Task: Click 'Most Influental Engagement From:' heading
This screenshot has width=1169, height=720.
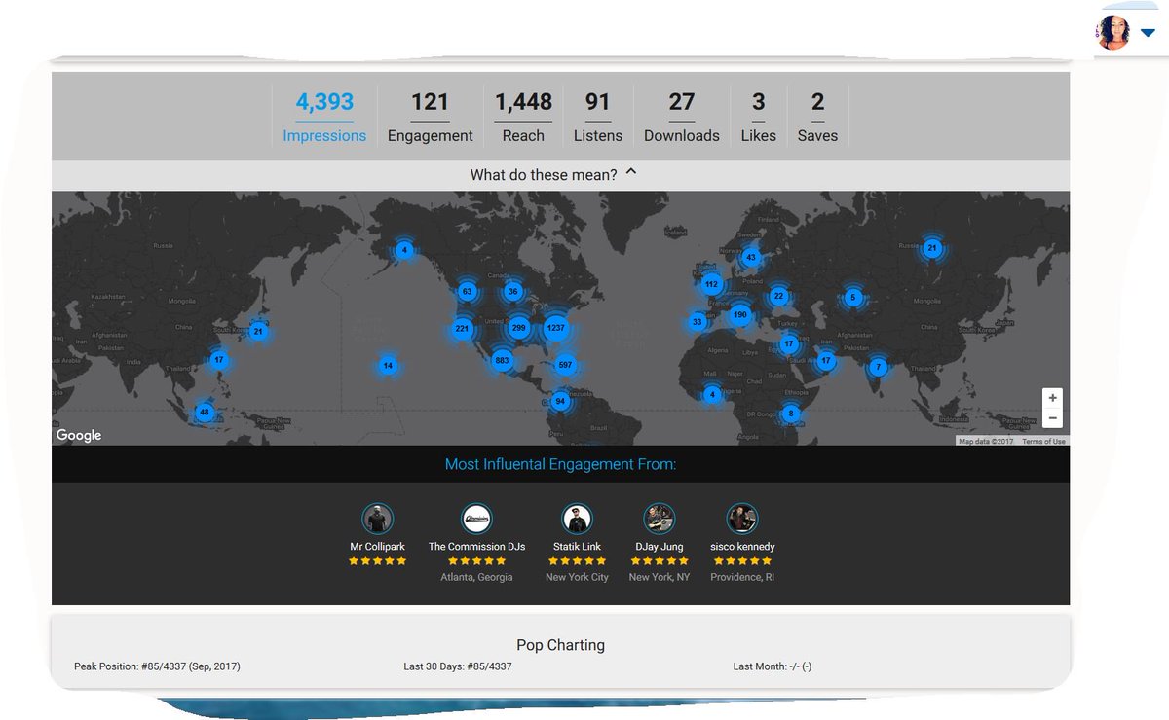Action: pos(560,464)
